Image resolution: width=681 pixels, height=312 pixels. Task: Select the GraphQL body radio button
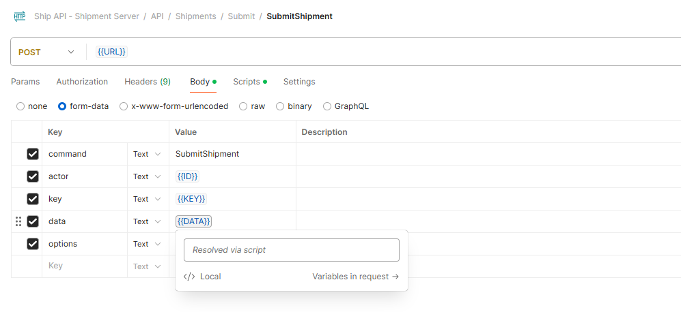click(327, 106)
